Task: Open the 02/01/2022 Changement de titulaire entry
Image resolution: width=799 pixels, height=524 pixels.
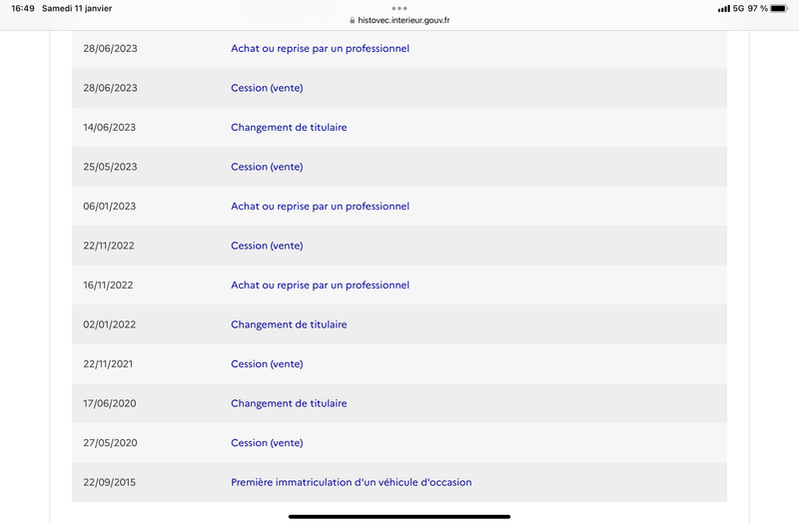Action: (289, 324)
